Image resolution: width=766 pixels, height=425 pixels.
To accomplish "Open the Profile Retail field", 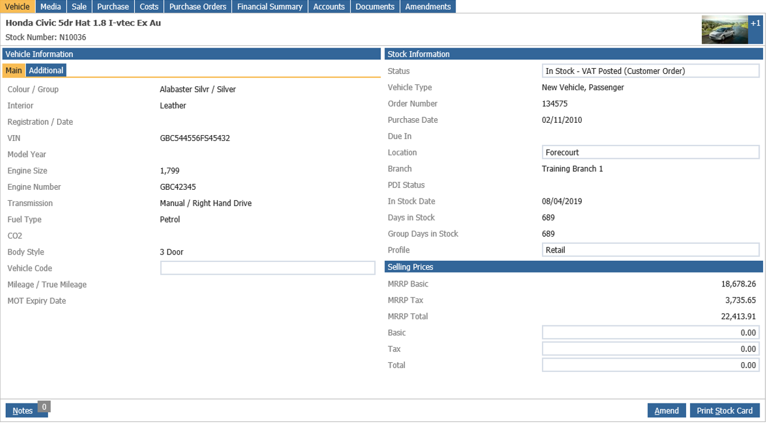I will click(x=650, y=250).
